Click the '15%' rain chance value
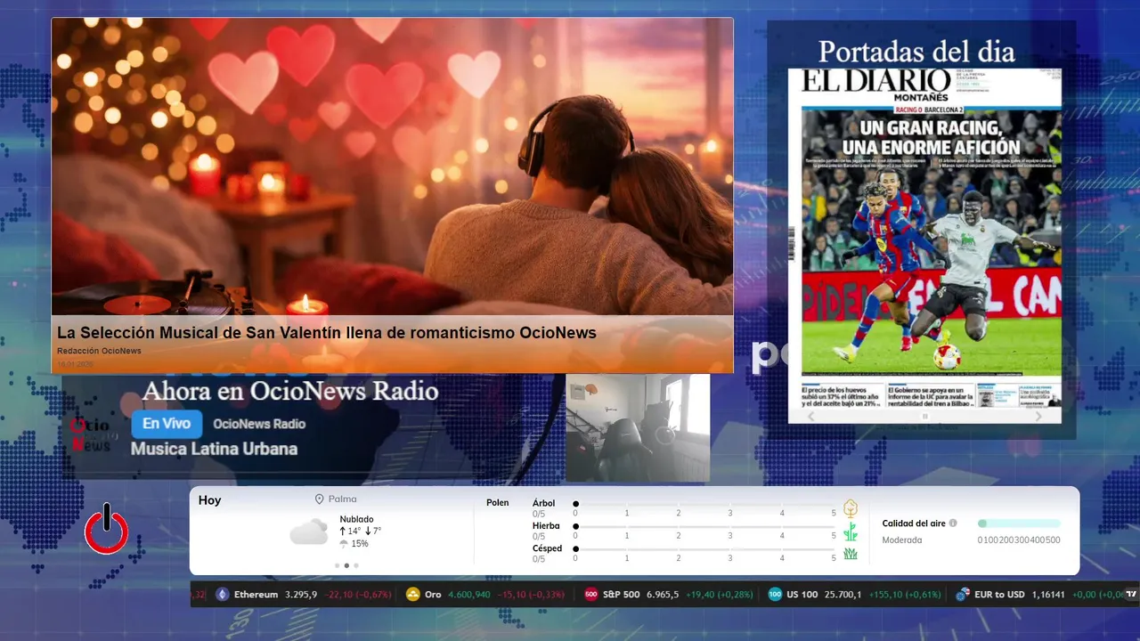Screen dimensions: 1140x641 pyautogui.click(x=360, y=543)
